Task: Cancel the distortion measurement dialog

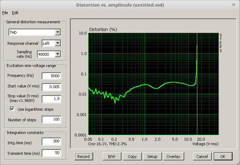Action: coord(202,156)
